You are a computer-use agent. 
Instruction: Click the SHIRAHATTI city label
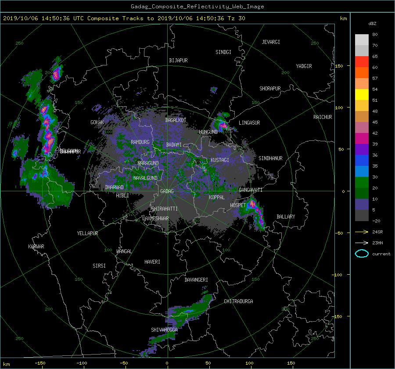pos(165,208)
